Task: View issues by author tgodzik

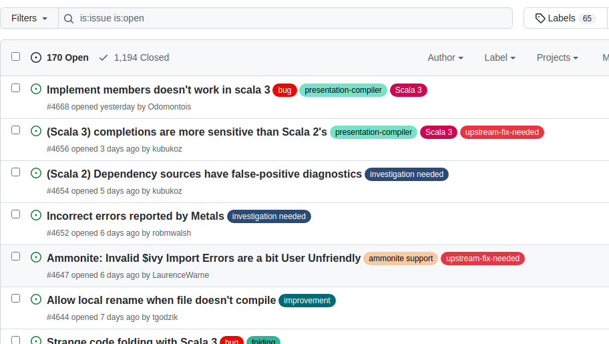Action: coord(165,317)
